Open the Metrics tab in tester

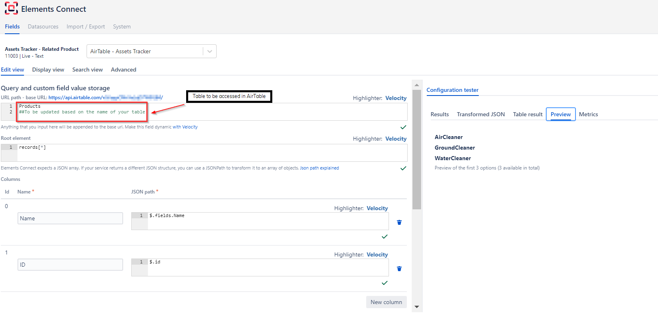coord(588,114)
